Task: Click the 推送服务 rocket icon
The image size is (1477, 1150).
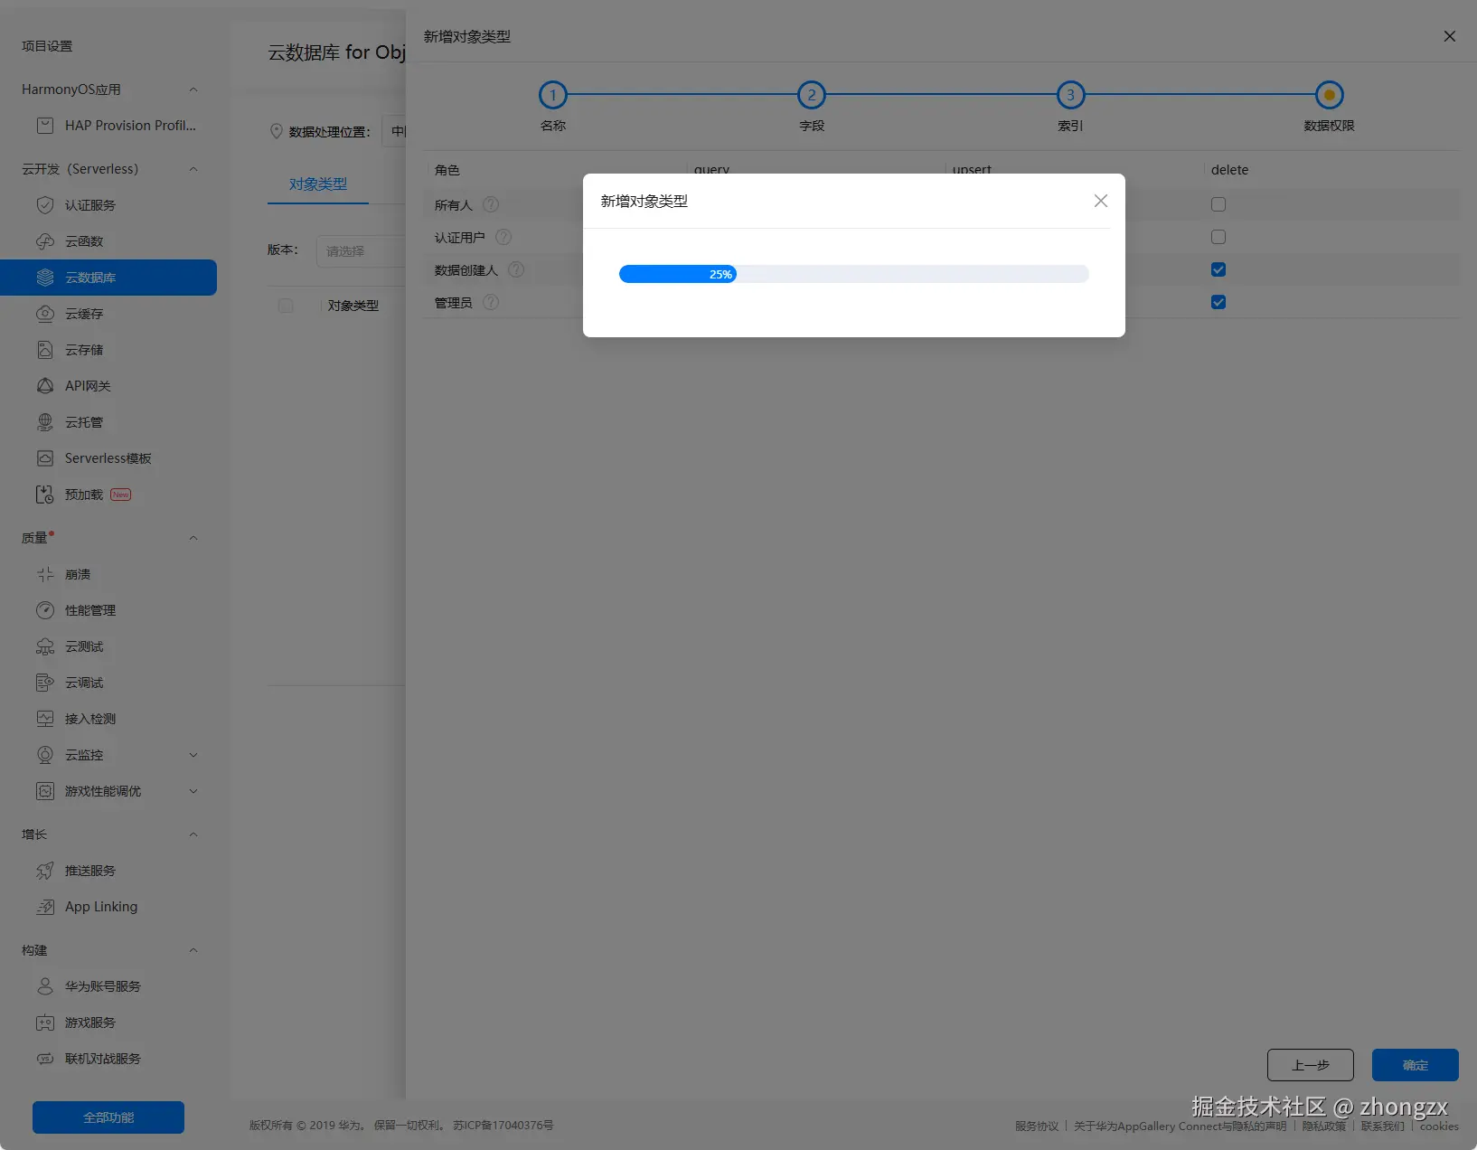Action: (44, 871)
